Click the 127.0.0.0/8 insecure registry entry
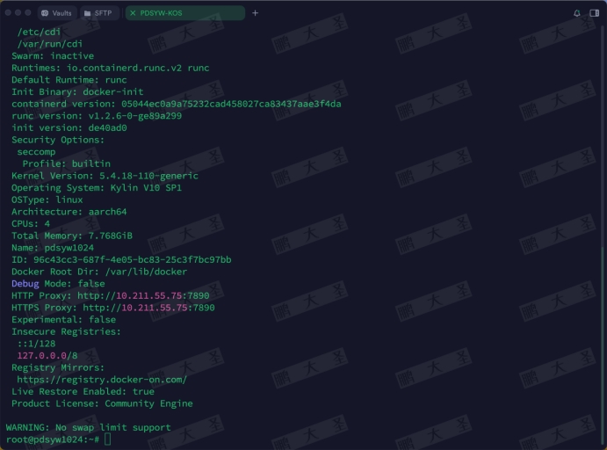 point(47,355)
